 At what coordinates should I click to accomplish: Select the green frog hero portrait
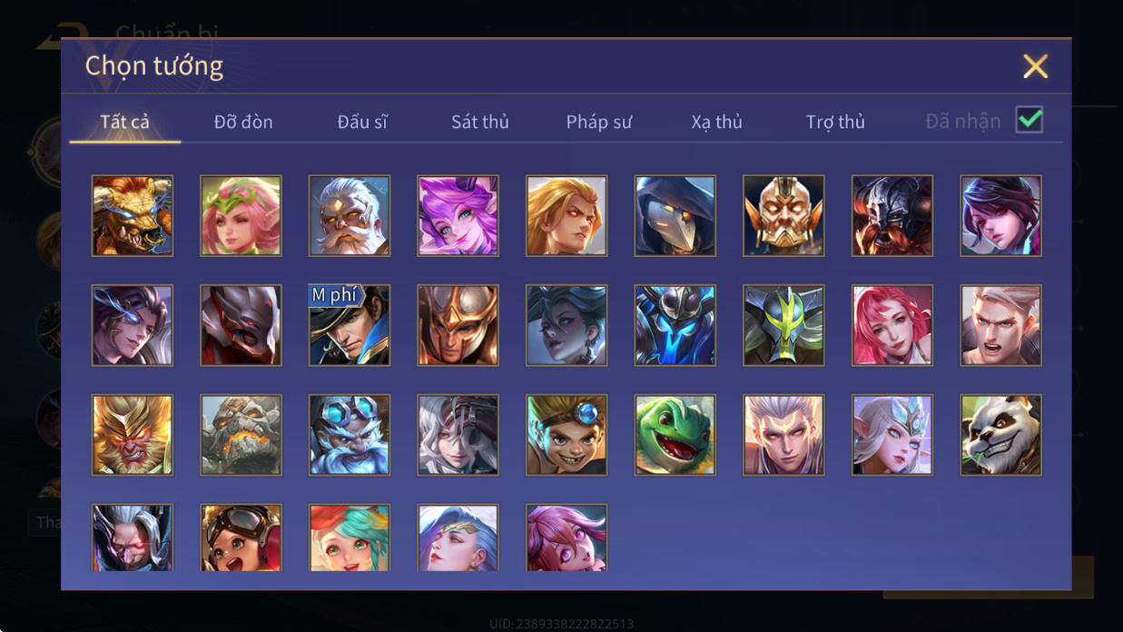coord(675,435)
